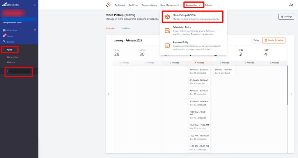The height and width of the screenshot is (158, 298).
Task: Open the View Store external link icon
Action: pyautogui.click(x=35, y=30)
